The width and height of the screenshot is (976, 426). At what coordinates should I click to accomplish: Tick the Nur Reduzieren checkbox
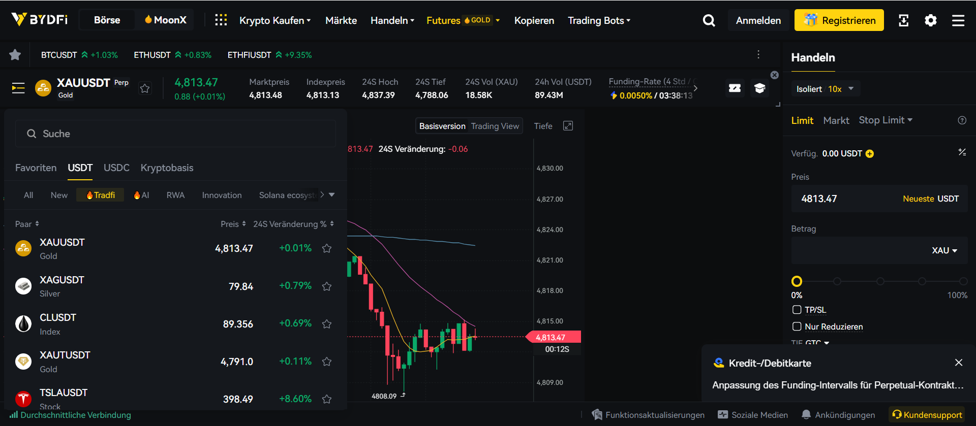point(797,326)
